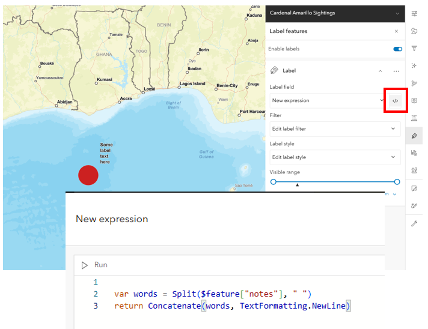Open the Label class options ellipsis menu
Viewport: 428px width, 329px height.
pos(396,71)
